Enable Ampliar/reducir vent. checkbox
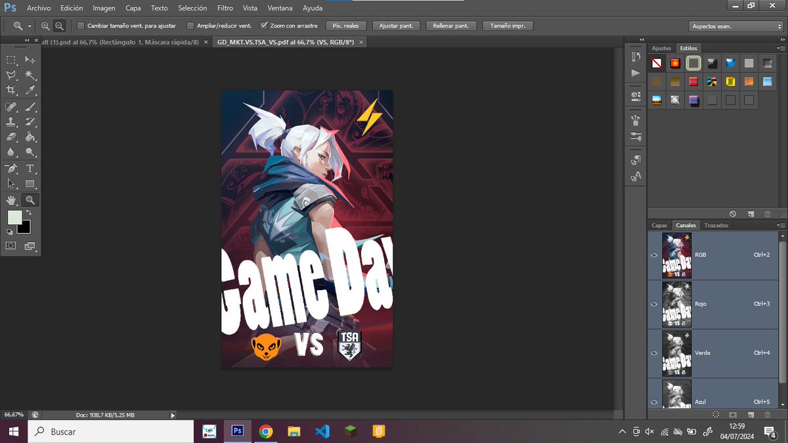 190,26
